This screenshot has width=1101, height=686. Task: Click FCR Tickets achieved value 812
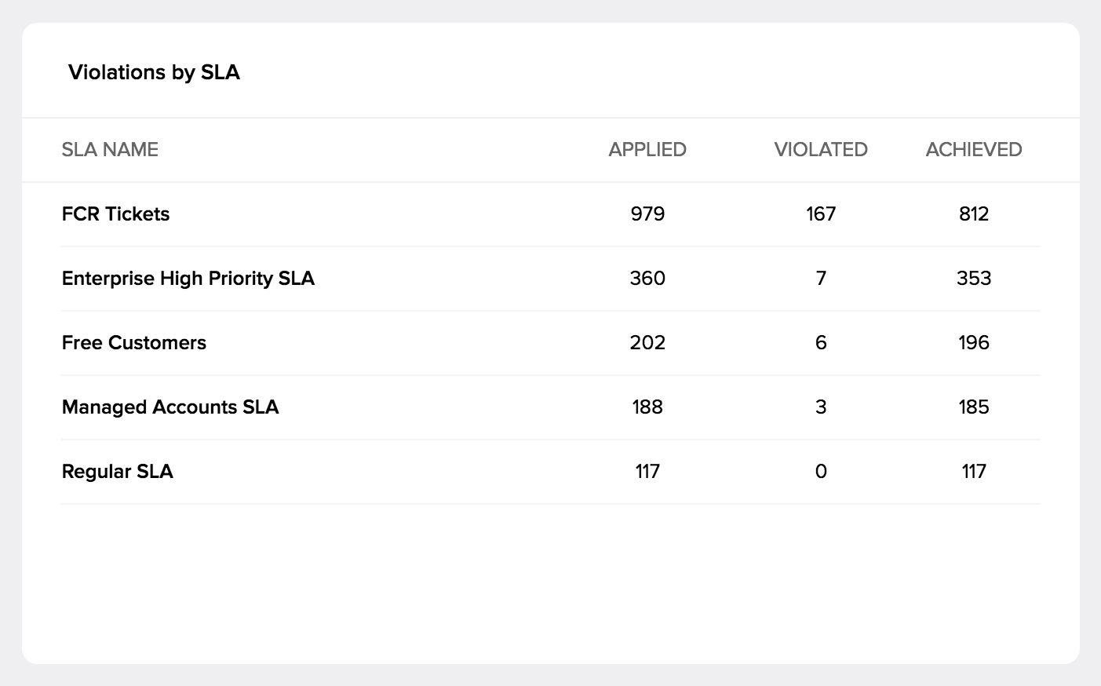tap(974, 213)
